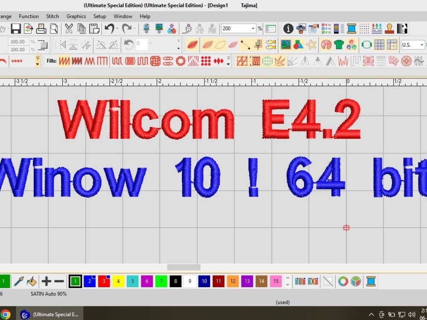Select blue color swatch 2
Image resolution: width=427 pixels, height=320 pixels.
(90, 281)
